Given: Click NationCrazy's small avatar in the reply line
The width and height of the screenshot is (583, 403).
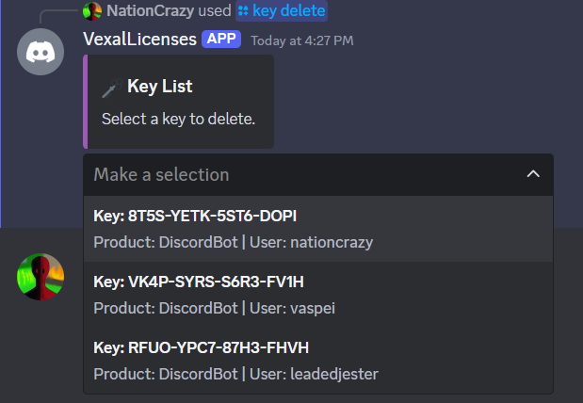Looking at the screenshot, I should tap(92, 11).
